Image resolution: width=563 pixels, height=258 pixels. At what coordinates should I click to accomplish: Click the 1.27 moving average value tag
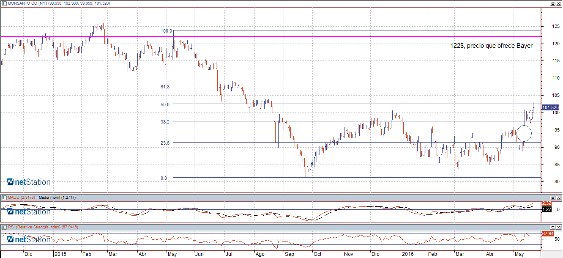coord(547,209)
